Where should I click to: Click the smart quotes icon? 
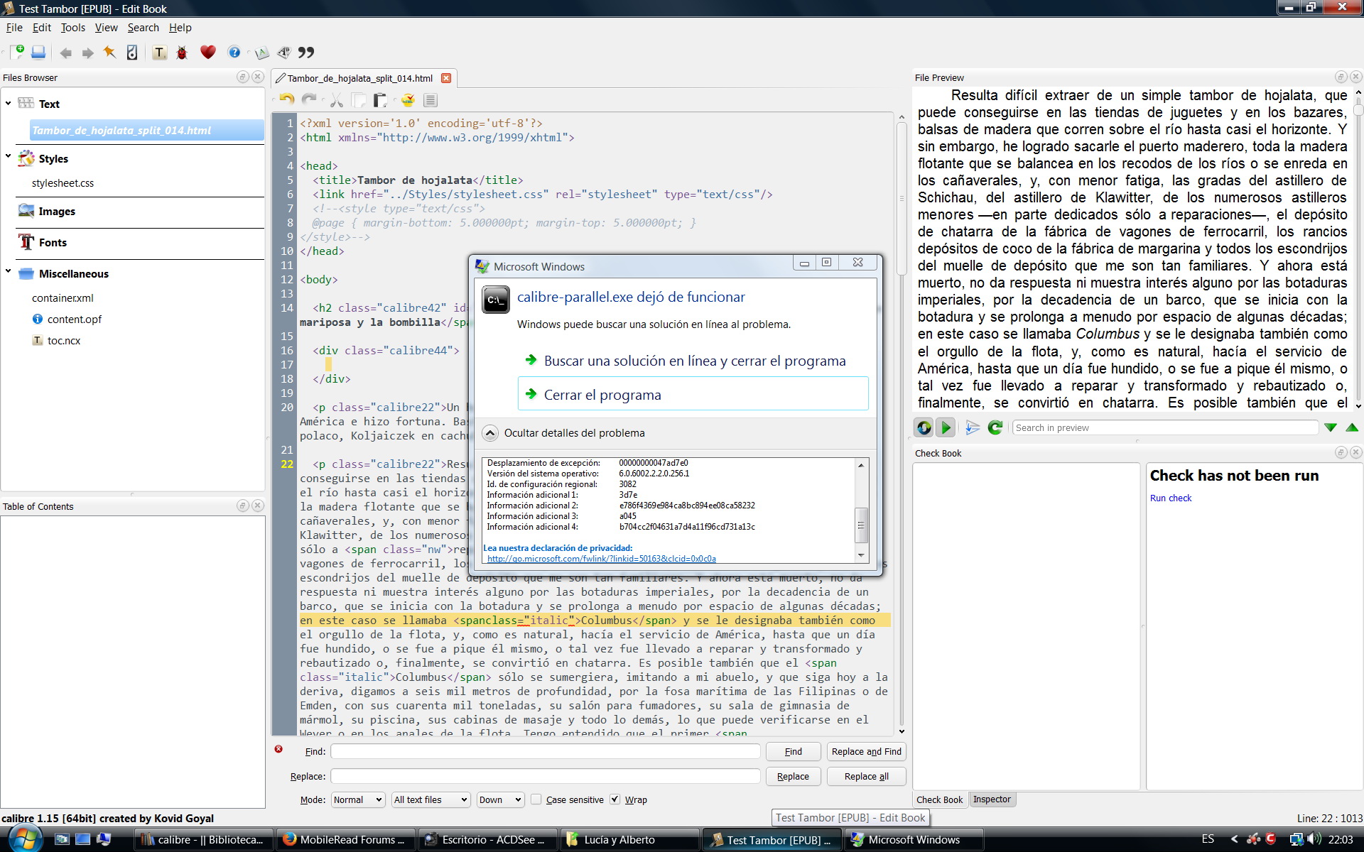click(306, 52)
